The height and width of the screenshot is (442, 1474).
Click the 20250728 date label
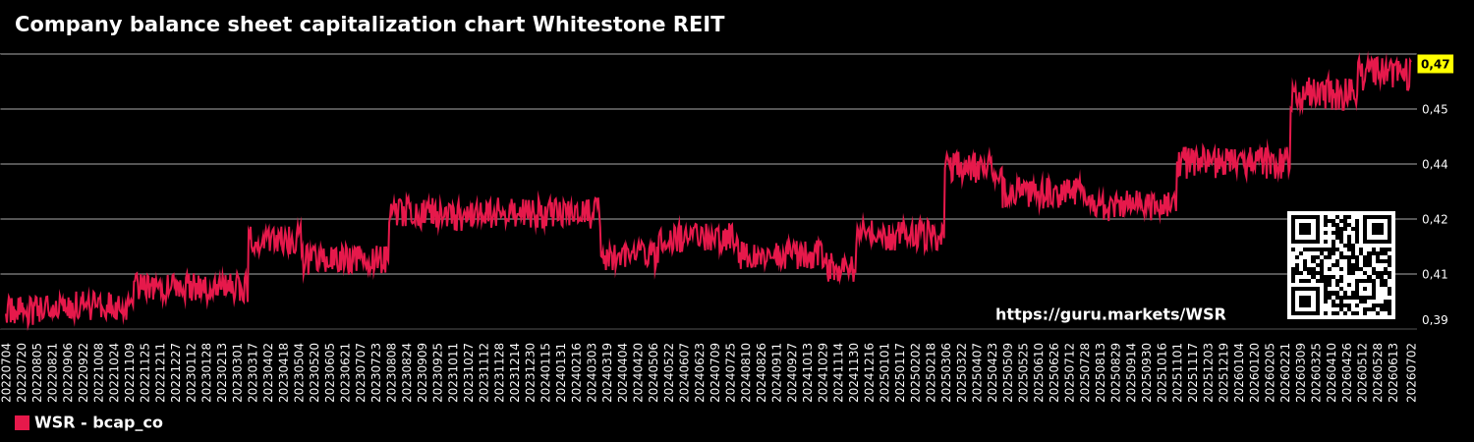tap(1085, 371)
